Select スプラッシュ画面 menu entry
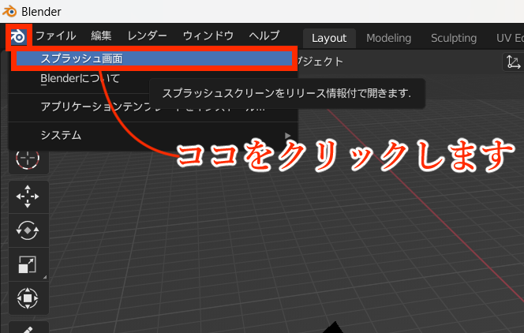Viewport: 524px width, 333px height. pos(154,58)
